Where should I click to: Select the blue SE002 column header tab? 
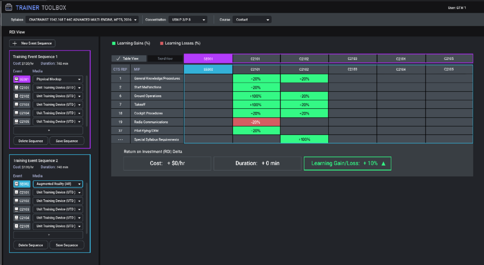coord(208,69)
